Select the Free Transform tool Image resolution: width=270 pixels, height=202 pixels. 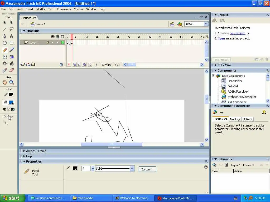5,57
